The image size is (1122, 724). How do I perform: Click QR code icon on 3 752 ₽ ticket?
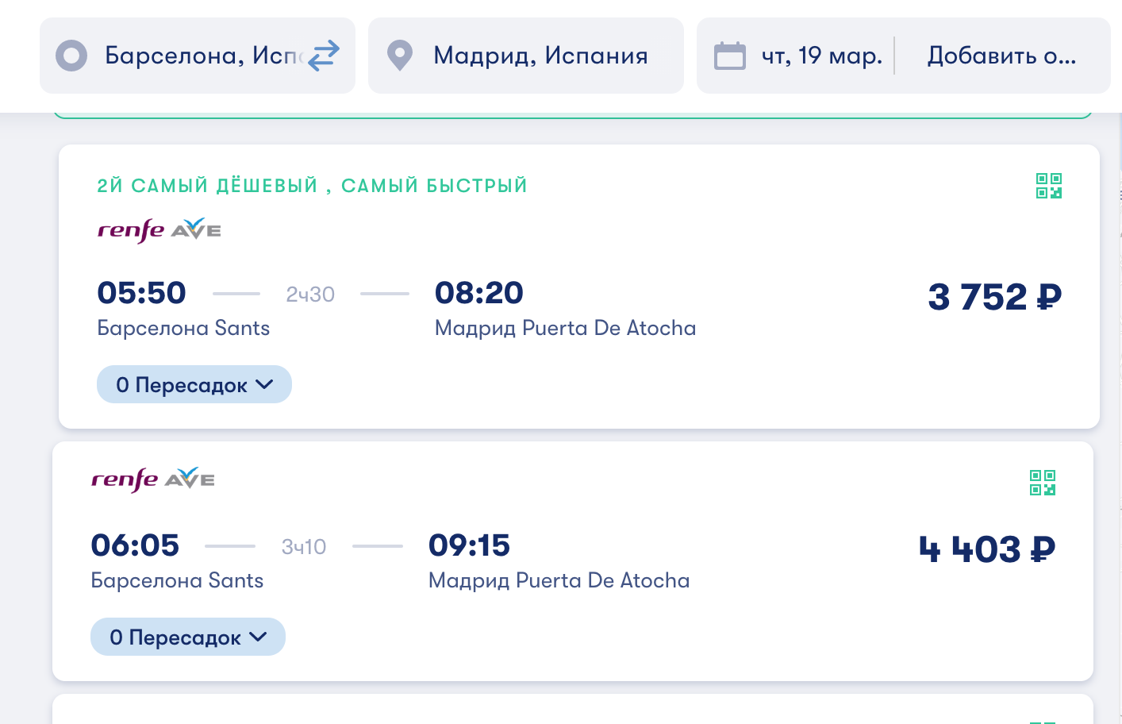click(1048, 186)
